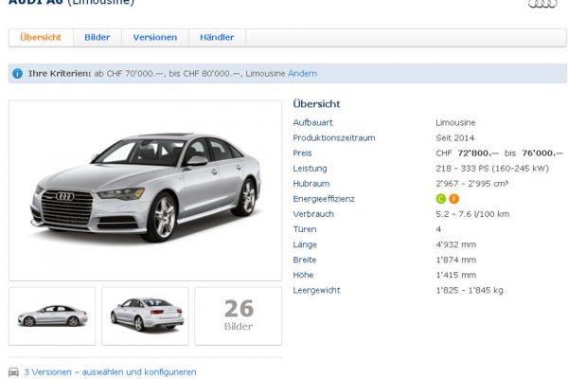Click the small car icon beside 3 Versionen
Screen dimensions: 568x379
(x=13, y=372)
